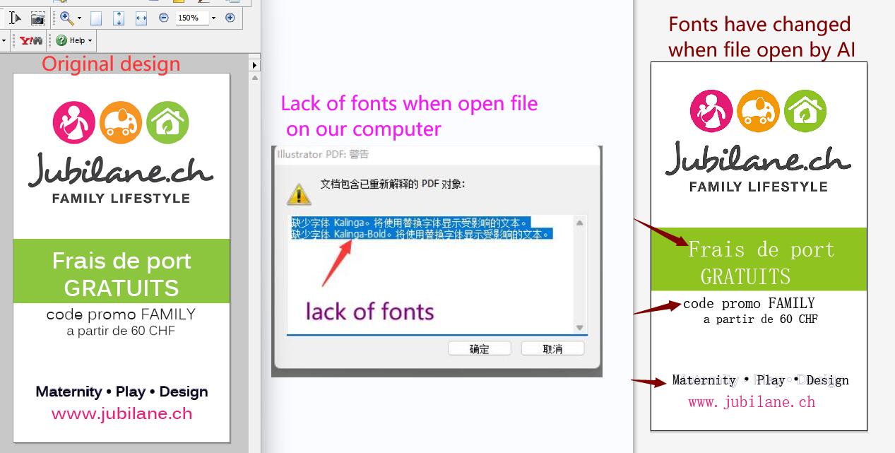895x453 pixels.
Task: Fit the page width to window
Action: [141, 18]
